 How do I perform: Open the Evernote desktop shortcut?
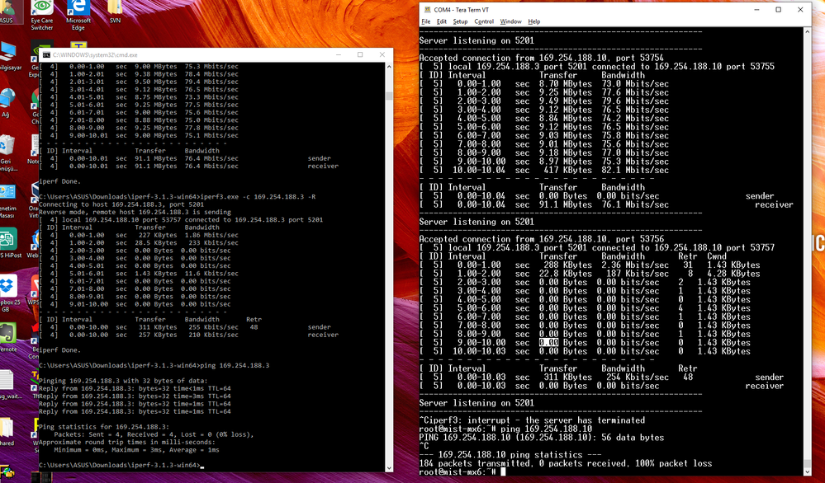[8, 331]
